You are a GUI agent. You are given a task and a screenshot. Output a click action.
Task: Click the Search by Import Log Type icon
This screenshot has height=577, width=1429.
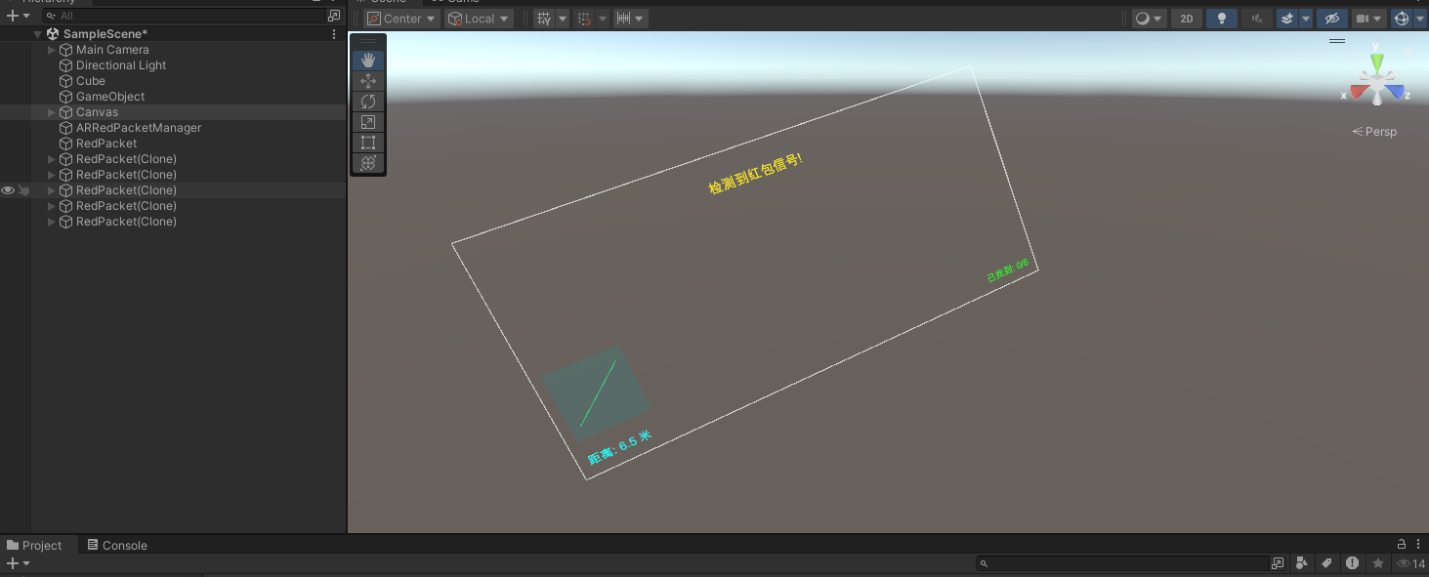(x=1352, y=563)
